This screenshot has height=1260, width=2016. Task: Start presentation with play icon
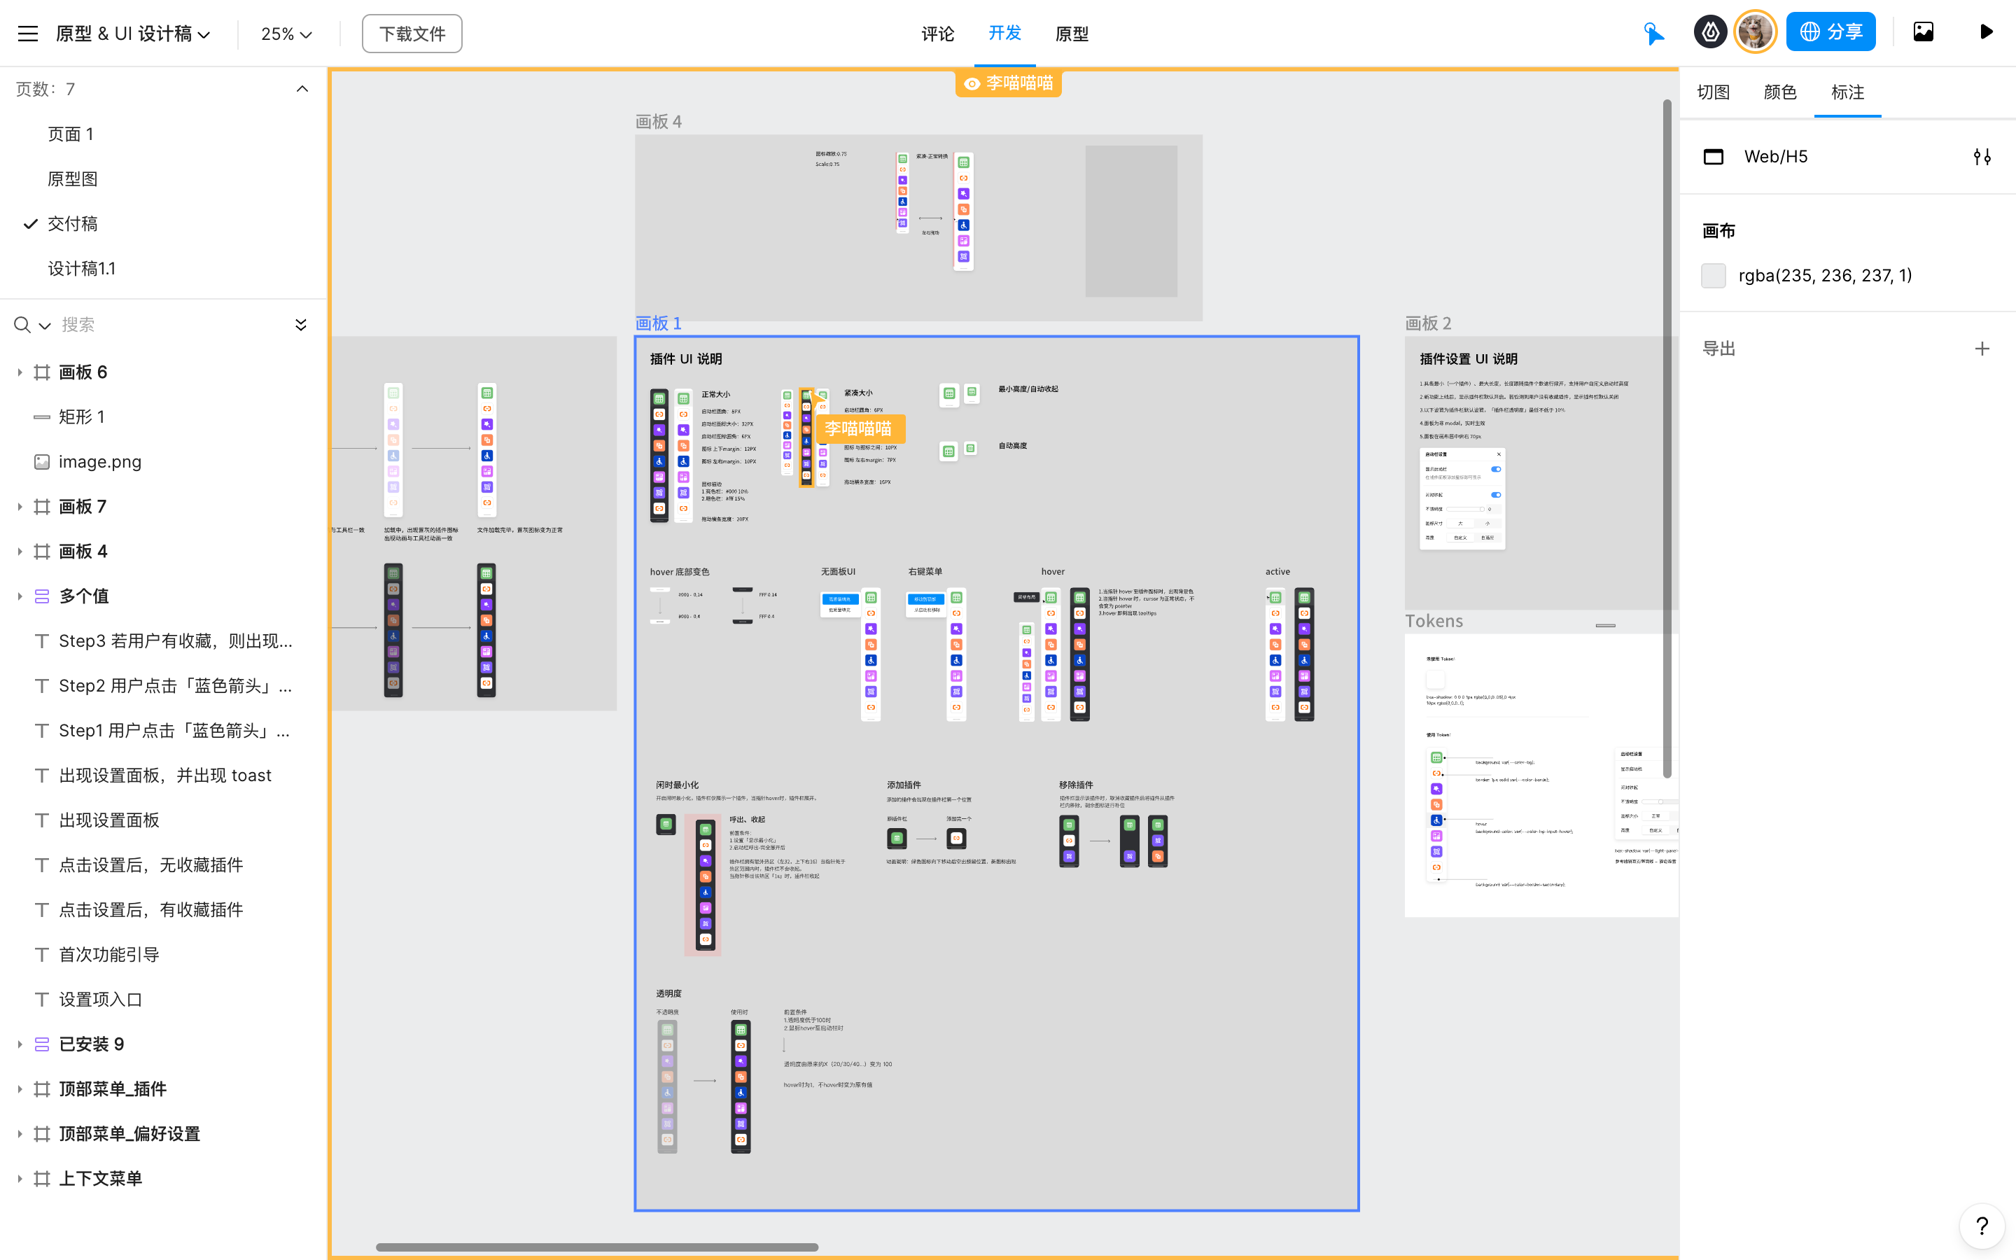(1986, 32)
